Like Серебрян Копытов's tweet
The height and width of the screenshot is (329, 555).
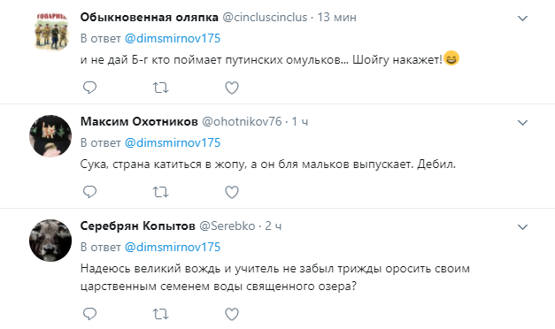click(232, 313)
